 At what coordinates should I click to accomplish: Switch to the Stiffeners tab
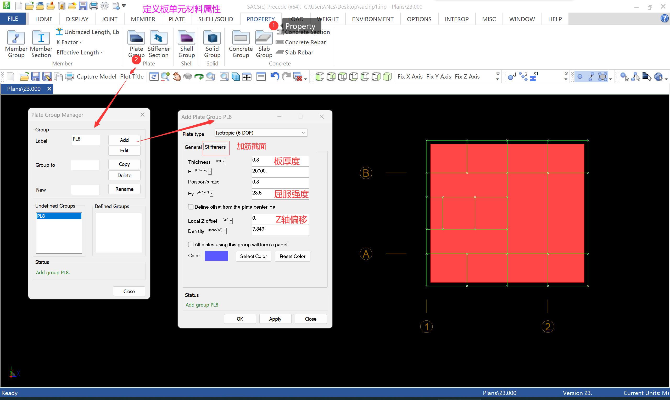(x=215, y=147)
